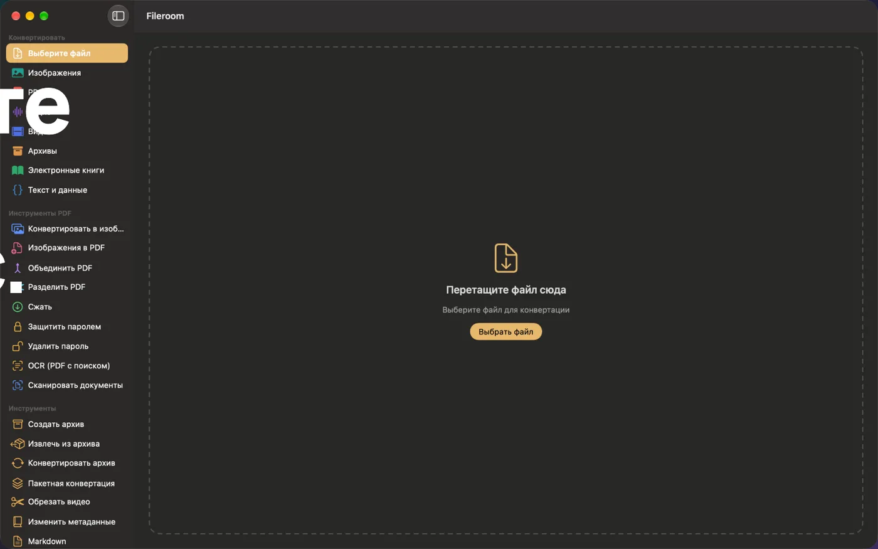Toggle the sidebar visibility button
Screen dimensions: 878x549
coord(118,16)
